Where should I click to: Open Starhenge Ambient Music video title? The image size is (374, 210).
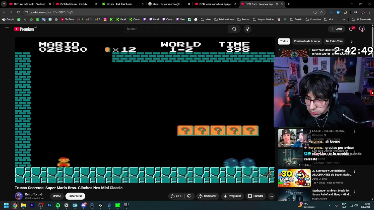[x=332, y=192]
